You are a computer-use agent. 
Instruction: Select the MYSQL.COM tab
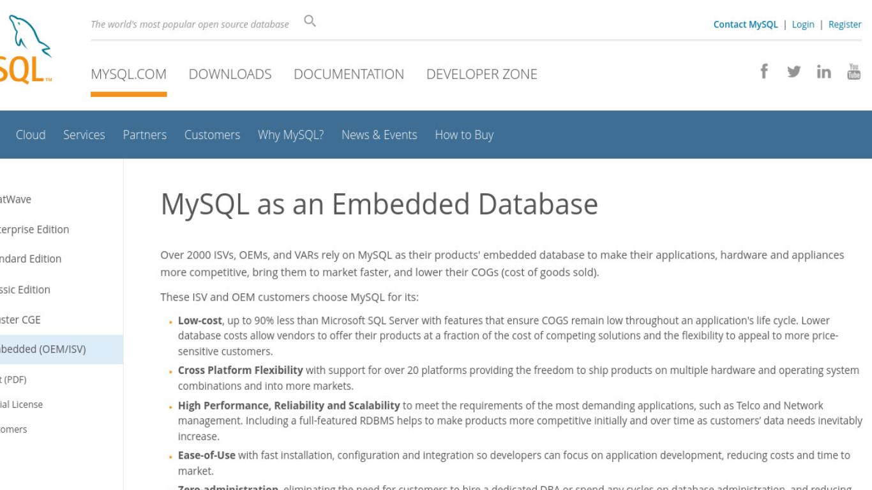tap(128, 74)
